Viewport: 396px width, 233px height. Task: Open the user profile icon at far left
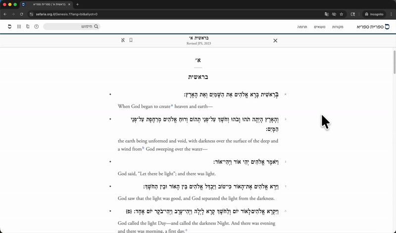[9, 26]
